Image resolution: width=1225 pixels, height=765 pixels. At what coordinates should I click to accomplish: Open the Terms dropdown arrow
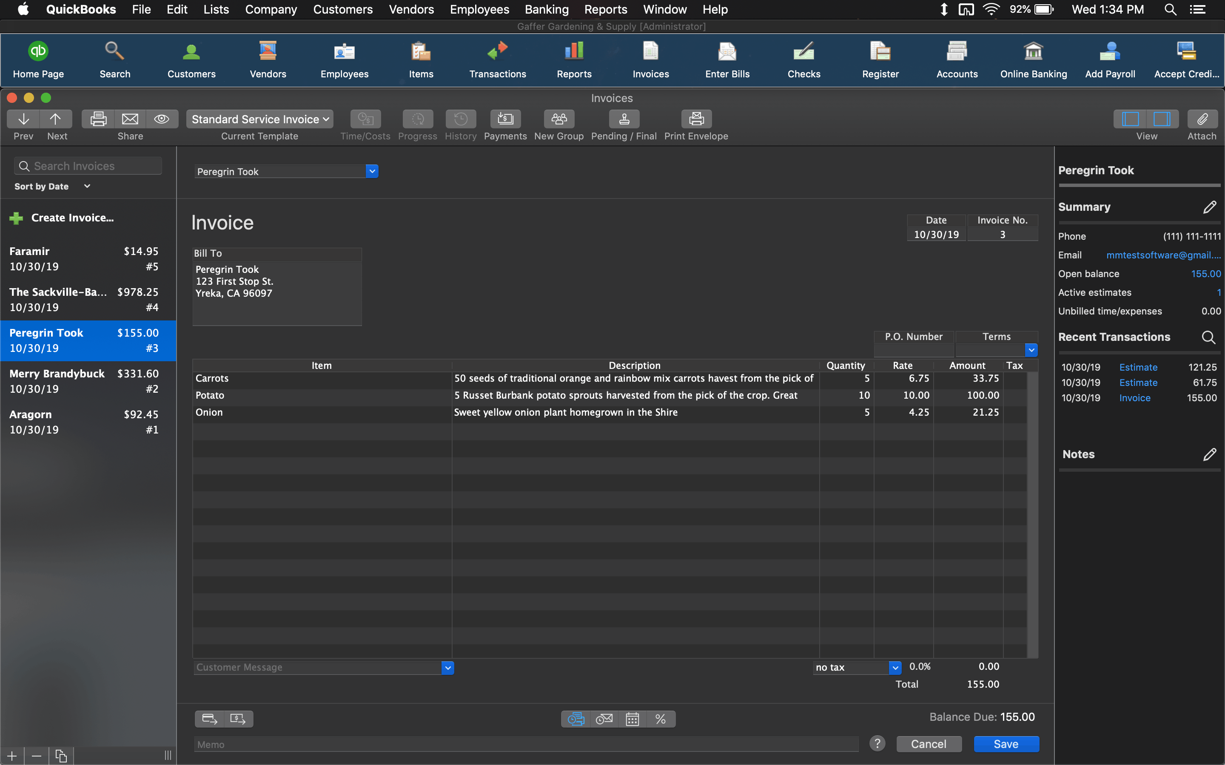[x=1031, y=350]
